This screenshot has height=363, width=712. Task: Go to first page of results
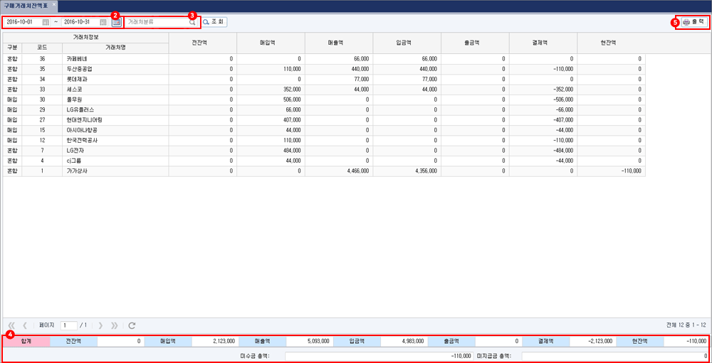tap(12, 325)
